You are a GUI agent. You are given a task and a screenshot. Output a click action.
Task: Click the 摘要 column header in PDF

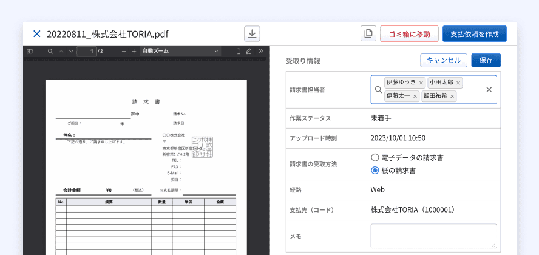[x=109, y=202]
